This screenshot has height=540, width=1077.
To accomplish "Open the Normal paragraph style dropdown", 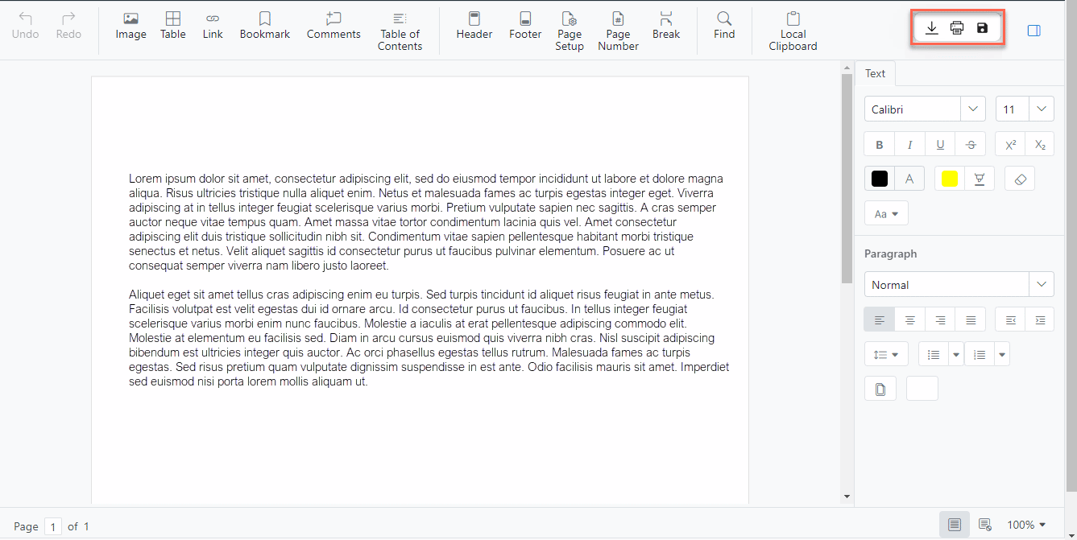I will pos(1042,285).
